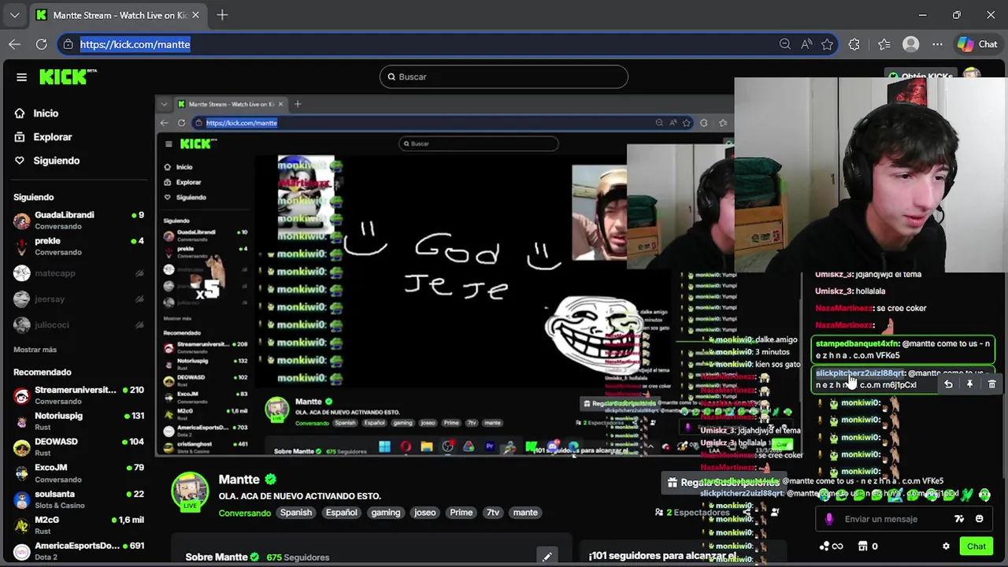
Task: Open jeersay offline channel
Action: point(79,299)
